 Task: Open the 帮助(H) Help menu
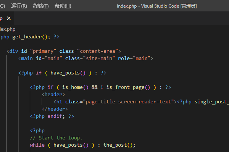tap(63, 6)
